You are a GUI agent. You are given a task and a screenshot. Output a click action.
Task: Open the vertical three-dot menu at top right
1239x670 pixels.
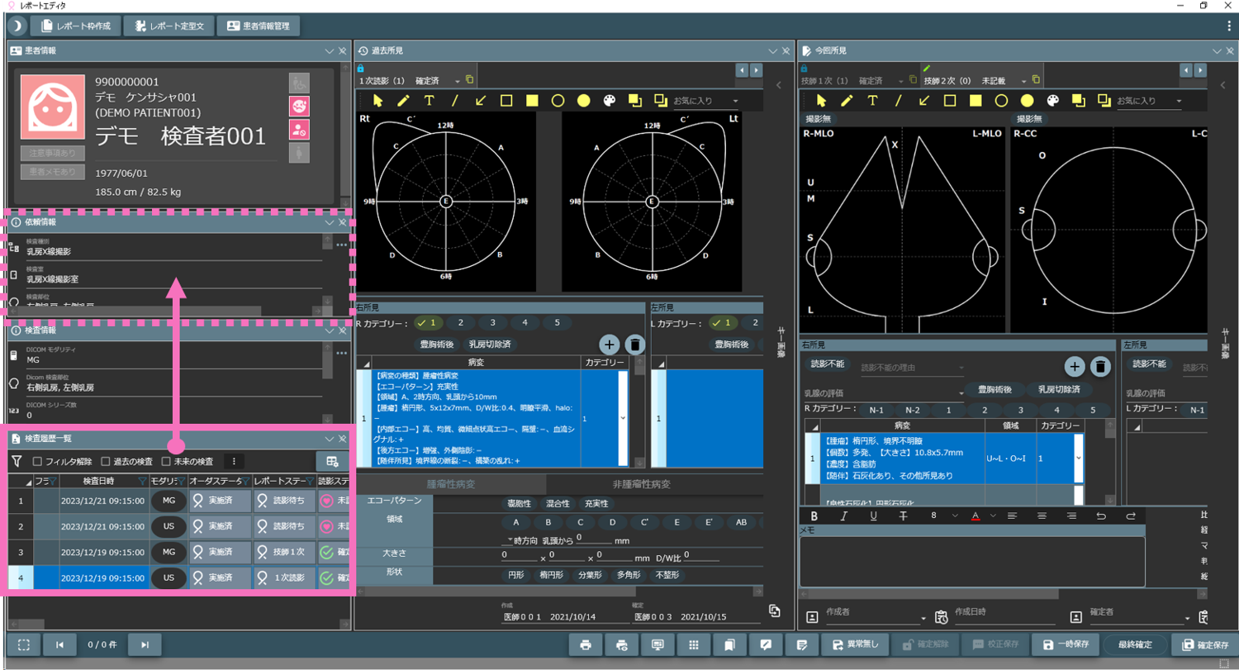(1229, 26)
